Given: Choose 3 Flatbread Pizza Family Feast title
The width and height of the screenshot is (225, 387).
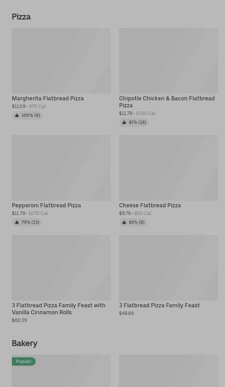Looking at the screenshot, I should tap(159, 305).
